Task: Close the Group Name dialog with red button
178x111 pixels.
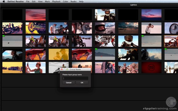Action: point(62,69)
